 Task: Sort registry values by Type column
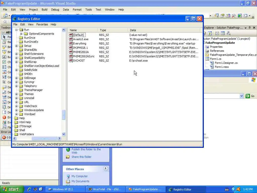pyautogui.click(x=113, y=30)
